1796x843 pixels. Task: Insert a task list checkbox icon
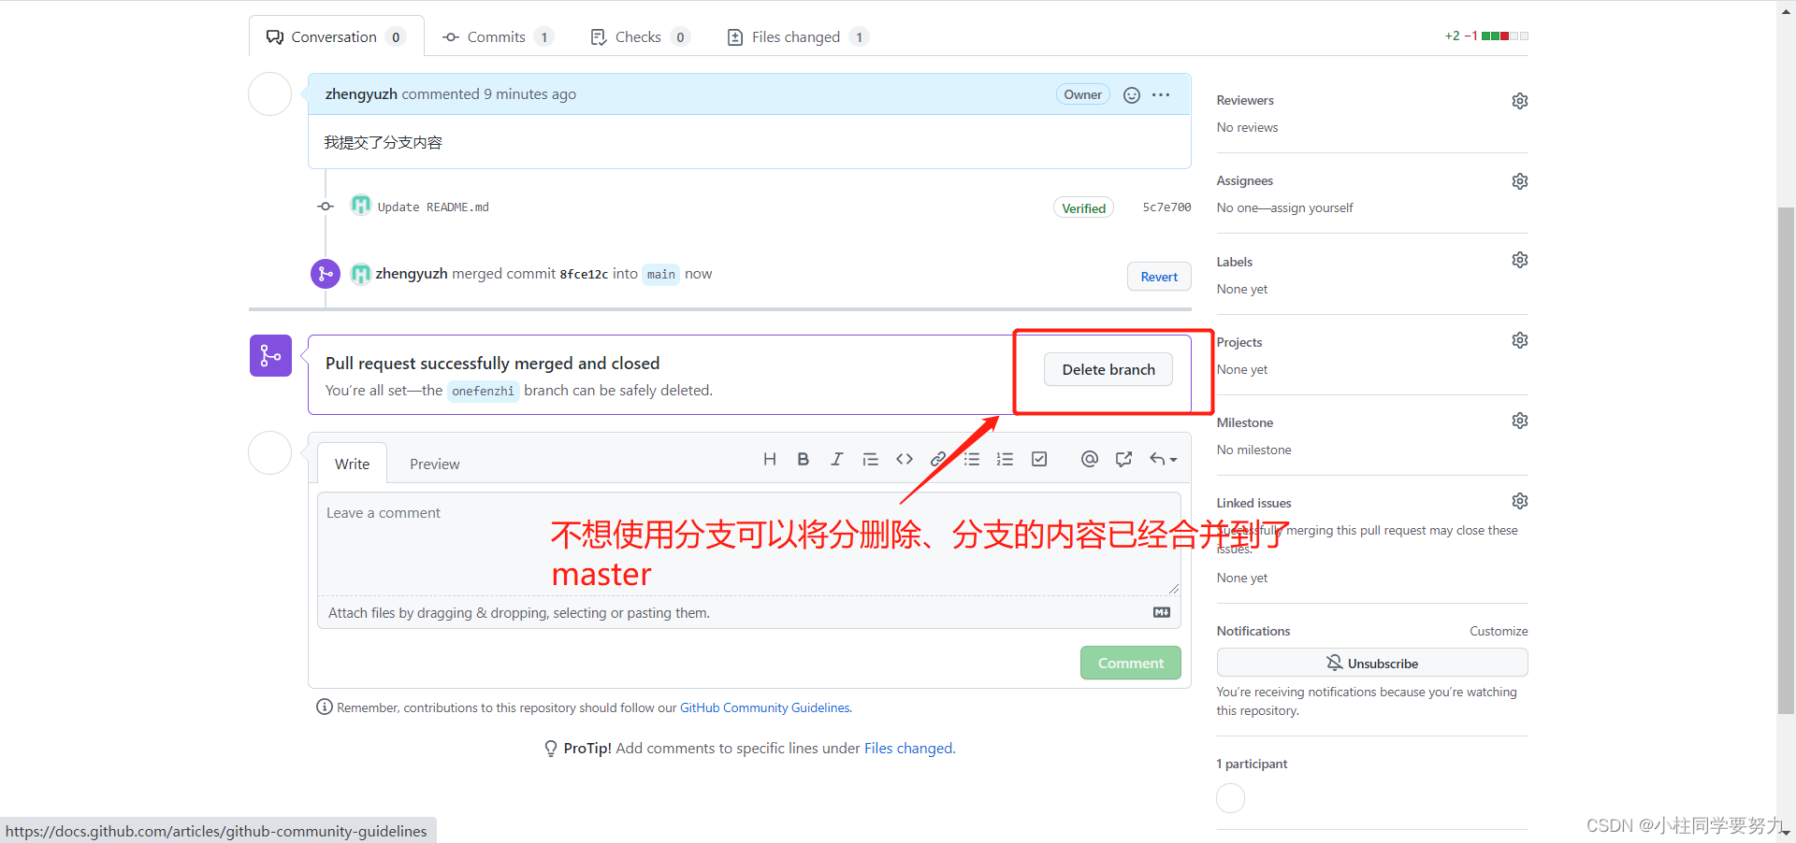pyautogui.click(x=1038, y=459)
